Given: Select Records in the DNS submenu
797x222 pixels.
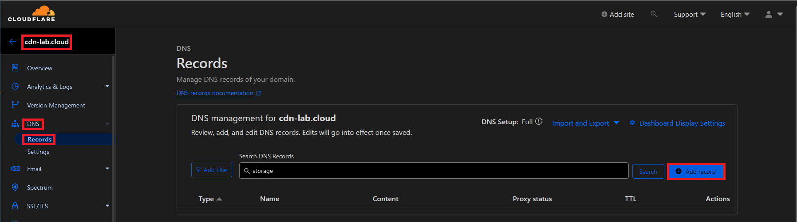Looking at the screenshot, I should [x=39, y=139].
